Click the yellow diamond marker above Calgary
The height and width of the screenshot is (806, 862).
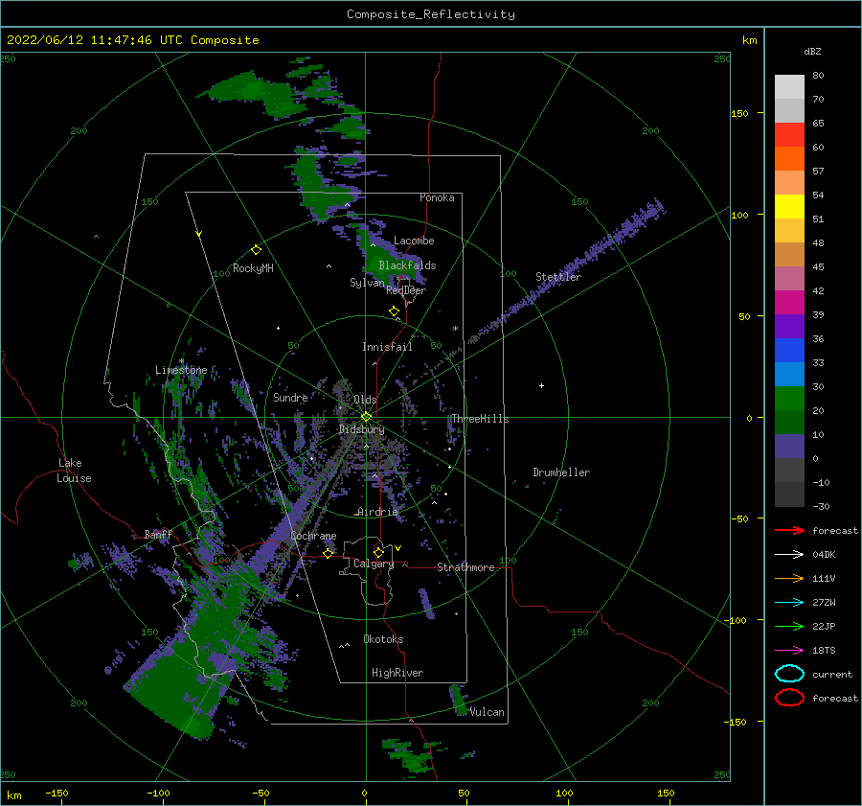(378, 552)
